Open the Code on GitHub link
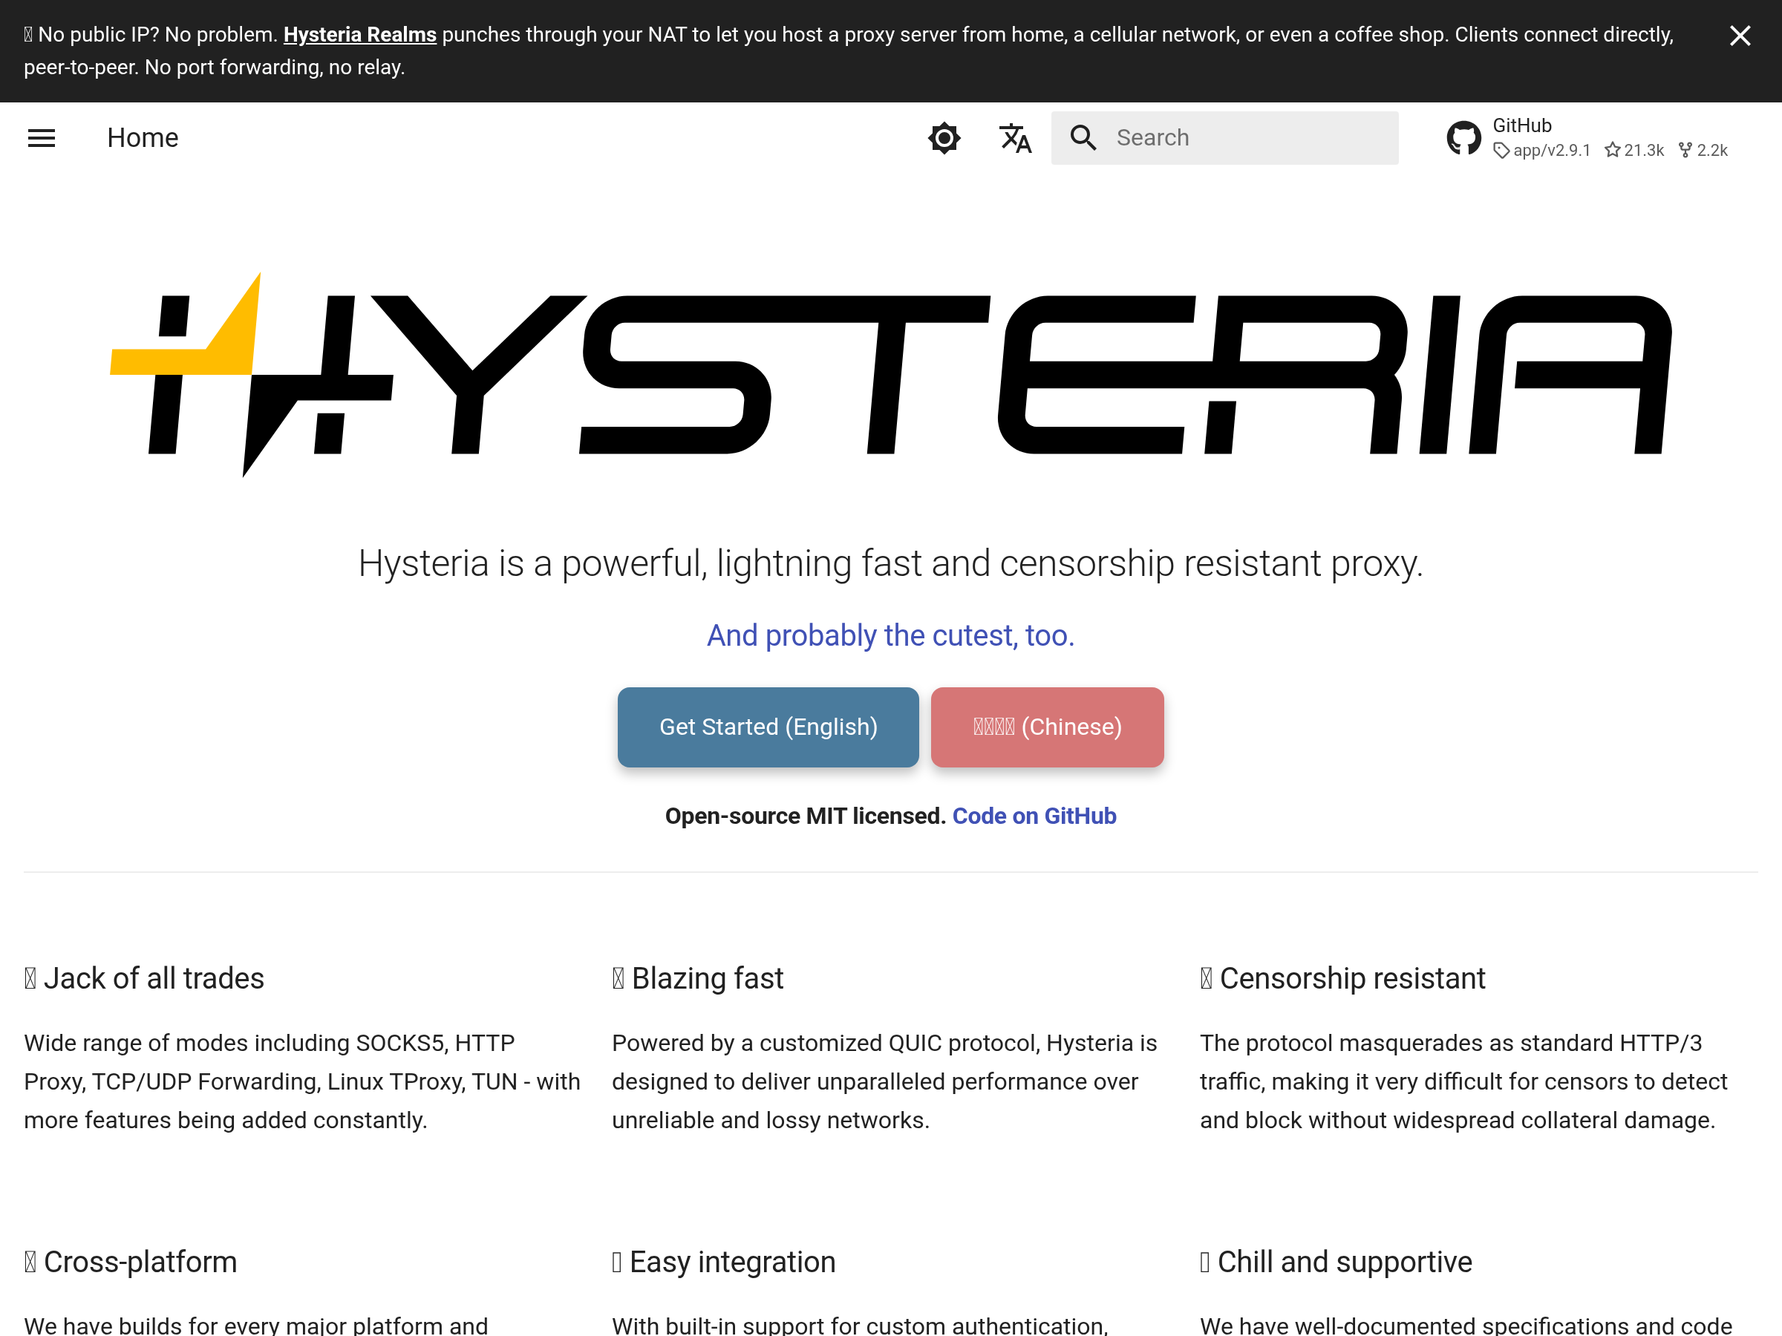This screenshot has height=1336, width=1782. 1034,816
